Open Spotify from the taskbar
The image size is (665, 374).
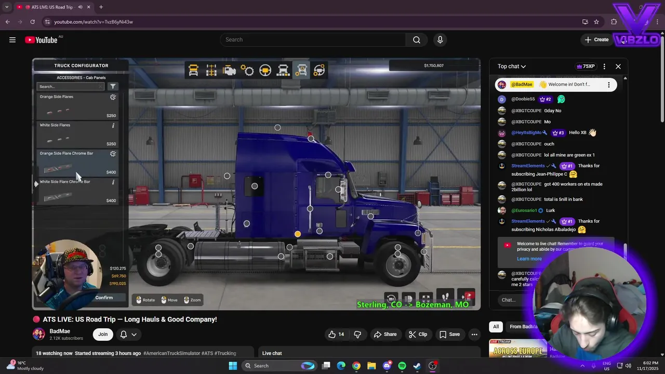[x=402, y=366]
